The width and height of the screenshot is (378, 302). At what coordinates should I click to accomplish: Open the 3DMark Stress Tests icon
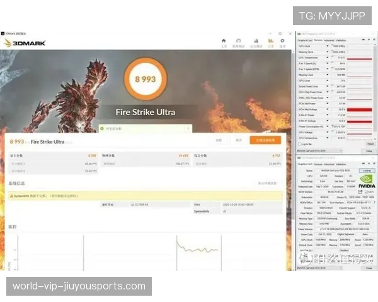pos(256,41)
